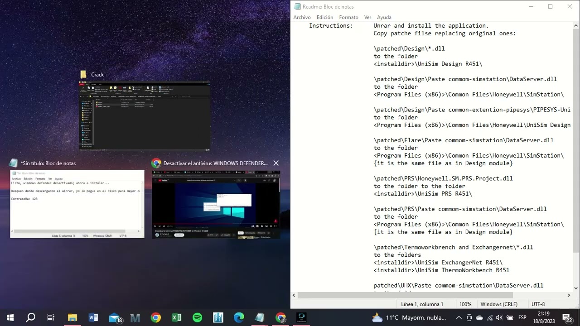Click vertical scrollbar up arrow in Readme
The height and width of the screenshot is (326, 580).
click(x=576, y=25)
